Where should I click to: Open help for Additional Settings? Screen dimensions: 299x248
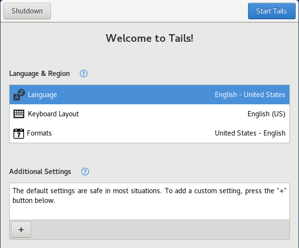85,172
